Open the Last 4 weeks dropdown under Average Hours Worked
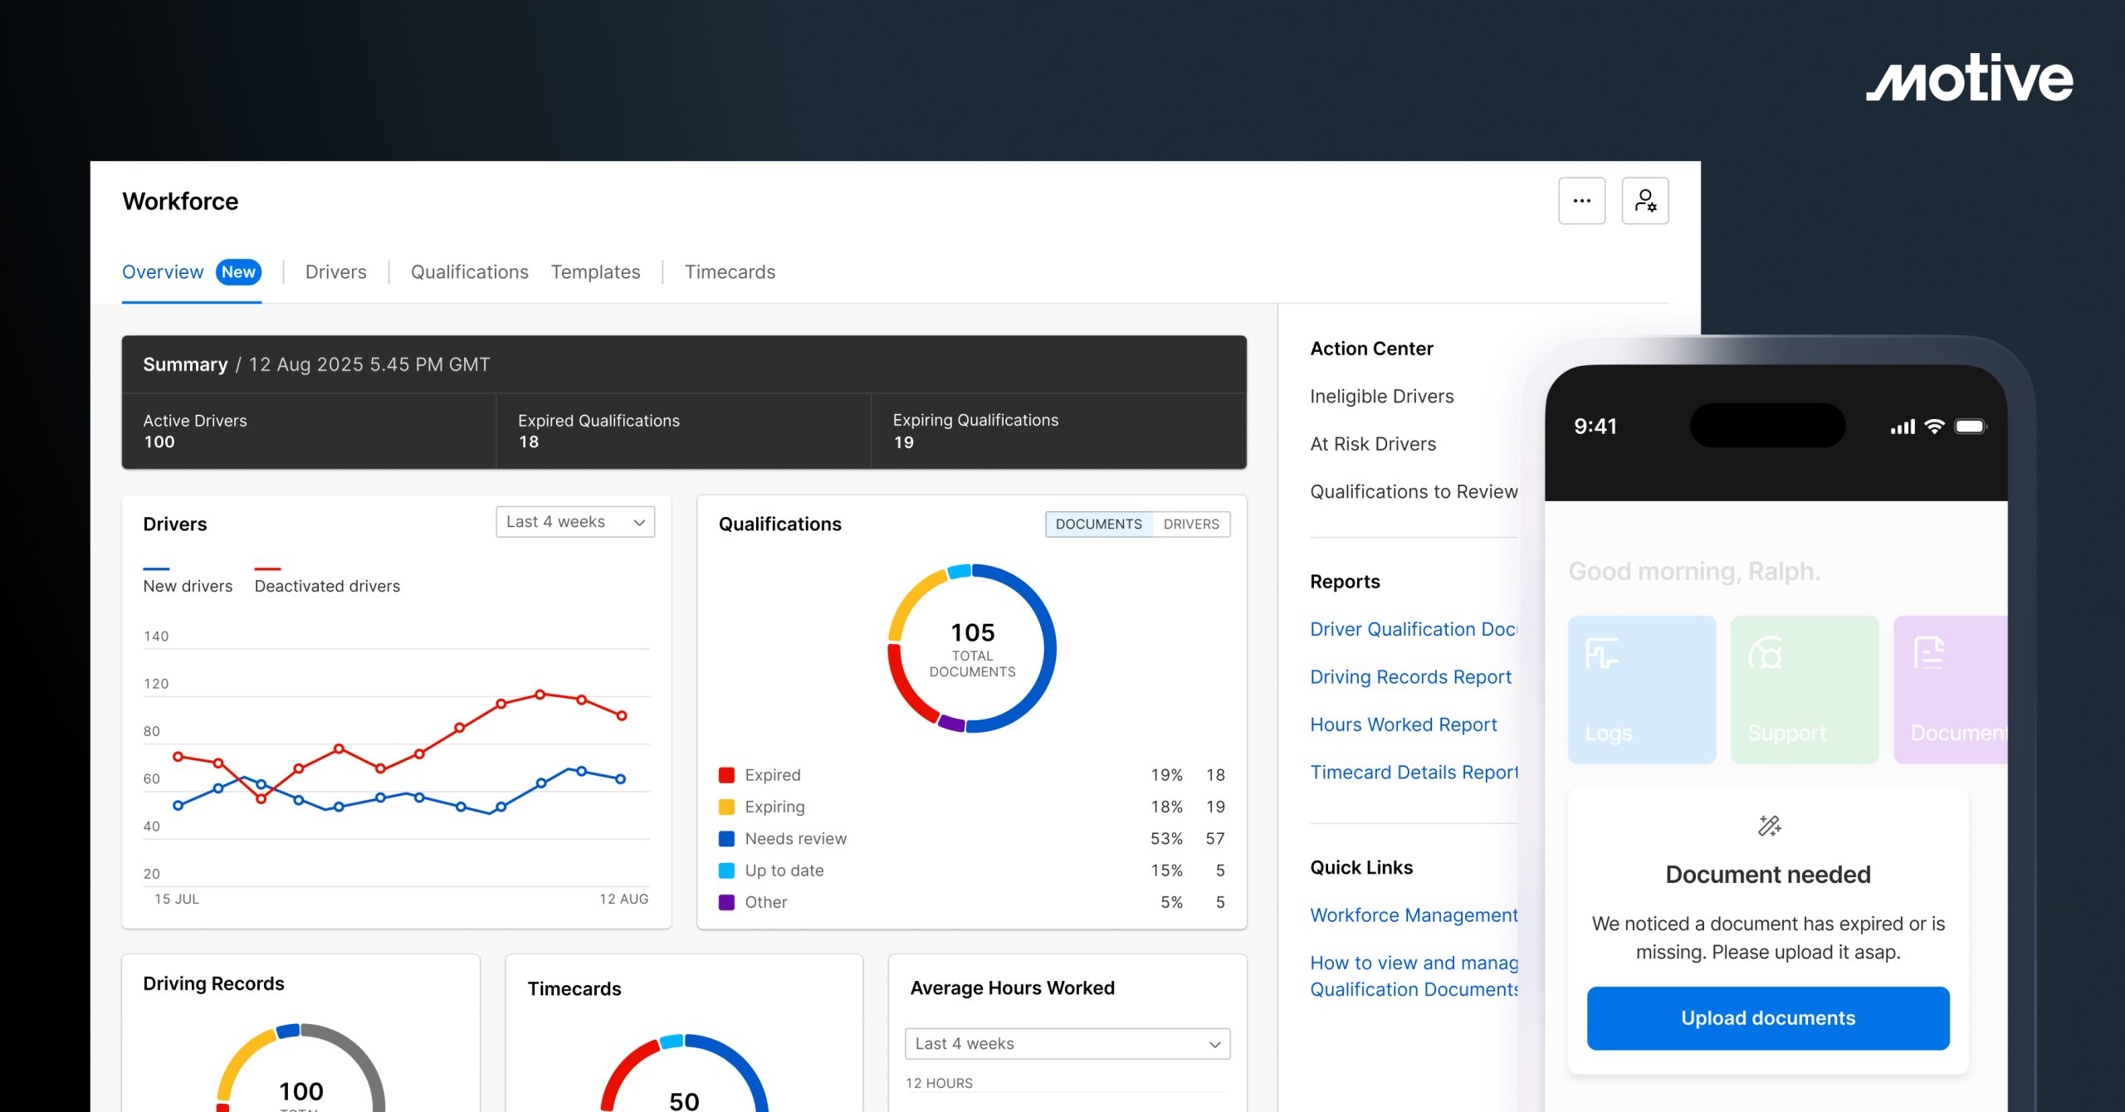The image size is (2125, 1112). pyautogui.click(x=1067, y=1043)
